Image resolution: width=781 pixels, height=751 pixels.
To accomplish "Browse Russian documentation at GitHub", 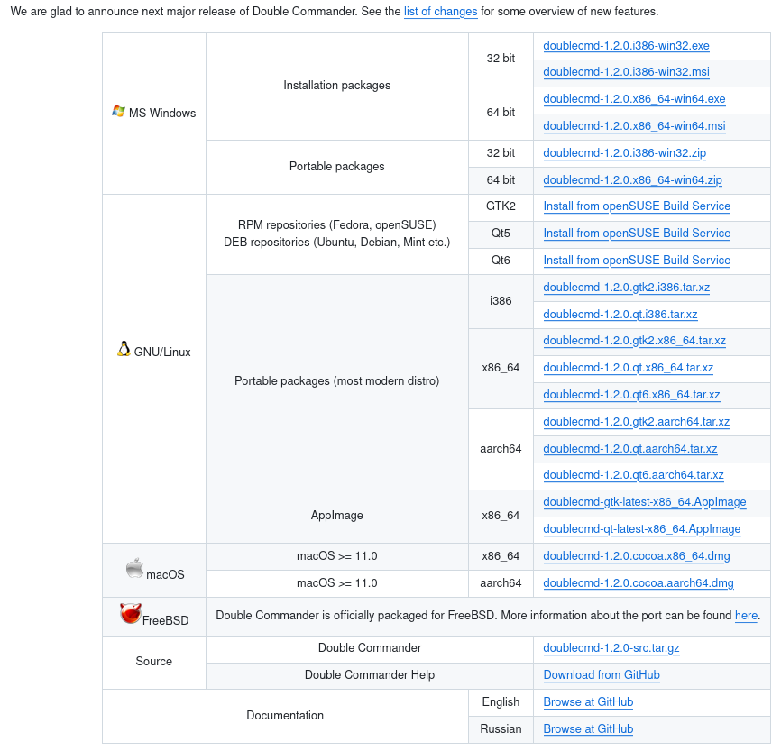I will point(588,729).
